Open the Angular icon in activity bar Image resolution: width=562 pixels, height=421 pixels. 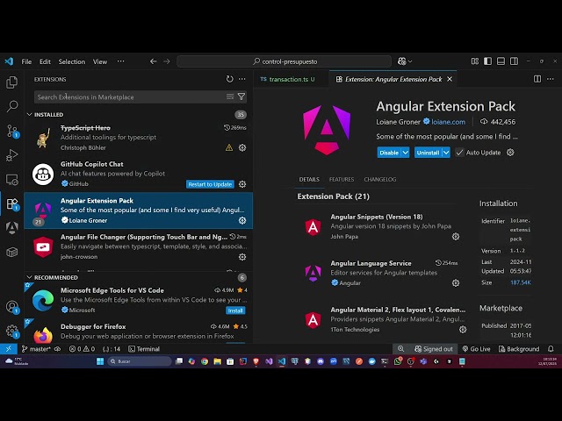[11, 228]
